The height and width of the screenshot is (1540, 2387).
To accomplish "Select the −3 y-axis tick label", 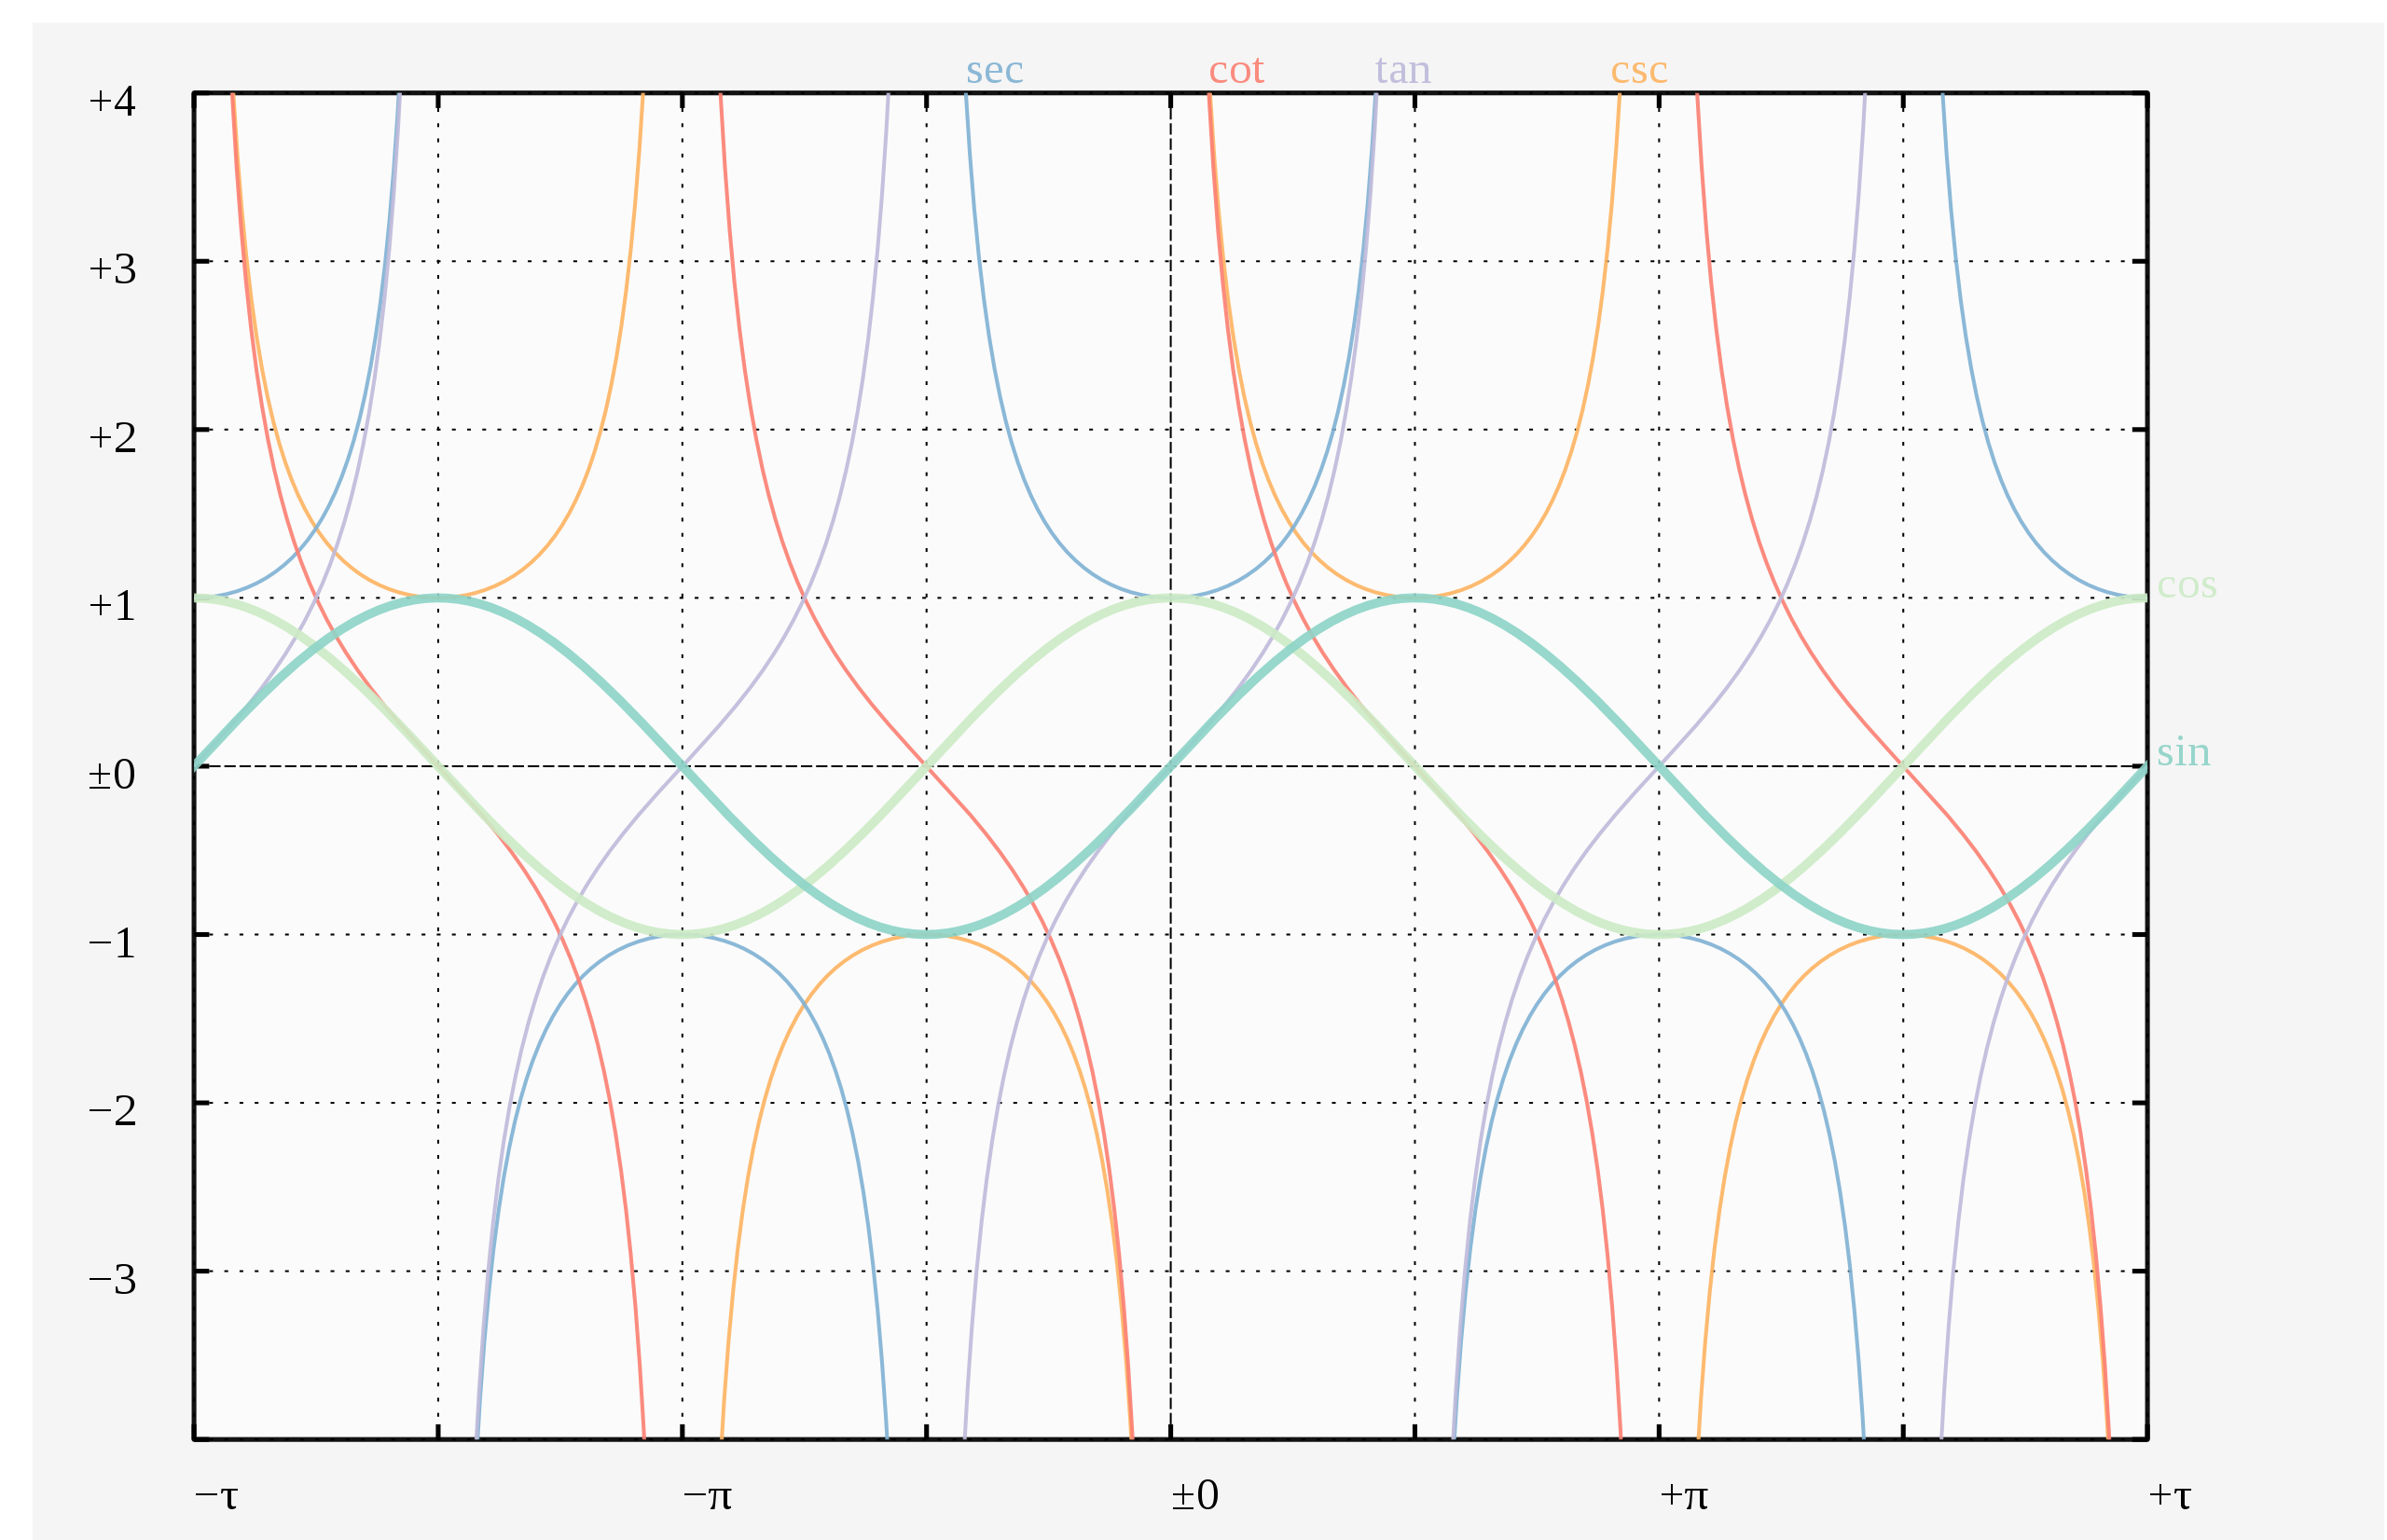I will [112, 1280].
